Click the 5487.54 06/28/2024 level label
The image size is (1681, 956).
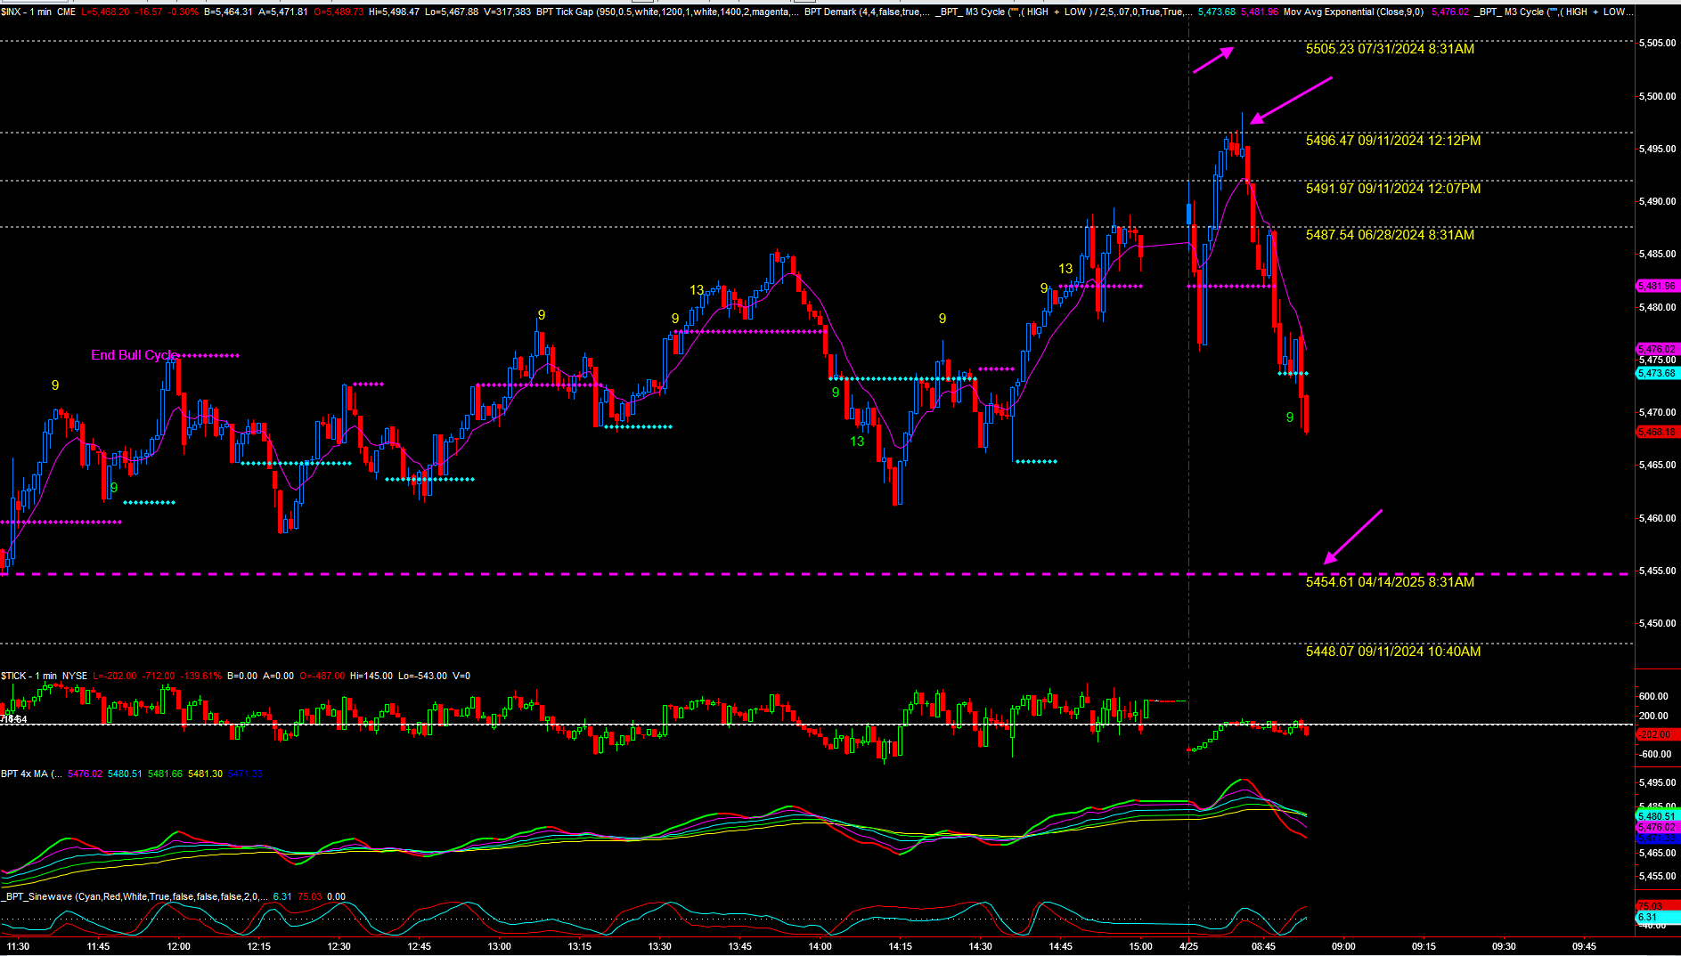[1389, 235]
